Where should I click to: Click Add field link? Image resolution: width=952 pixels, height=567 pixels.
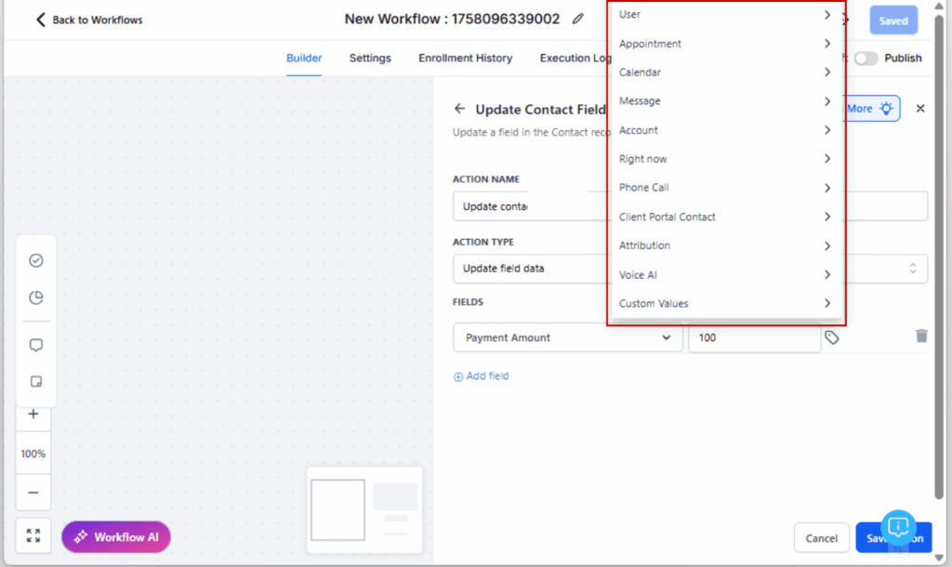[x=481, y=376]
